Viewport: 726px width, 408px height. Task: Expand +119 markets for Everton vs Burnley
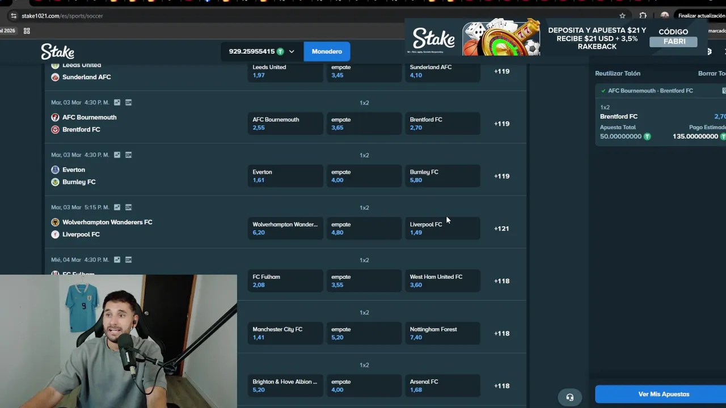(501, 176)
